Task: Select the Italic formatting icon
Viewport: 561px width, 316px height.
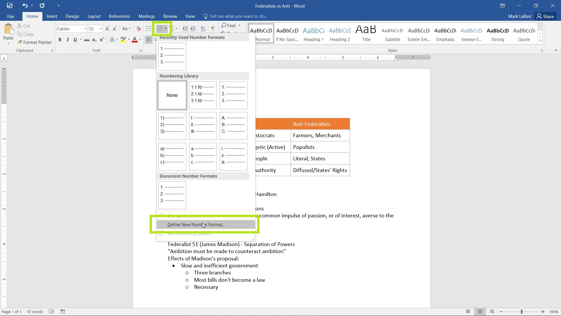Action: (68, 40)
